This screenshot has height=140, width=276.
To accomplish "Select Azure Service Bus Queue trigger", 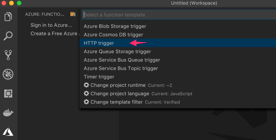I will pyautogui.click(x=122, y=60).
